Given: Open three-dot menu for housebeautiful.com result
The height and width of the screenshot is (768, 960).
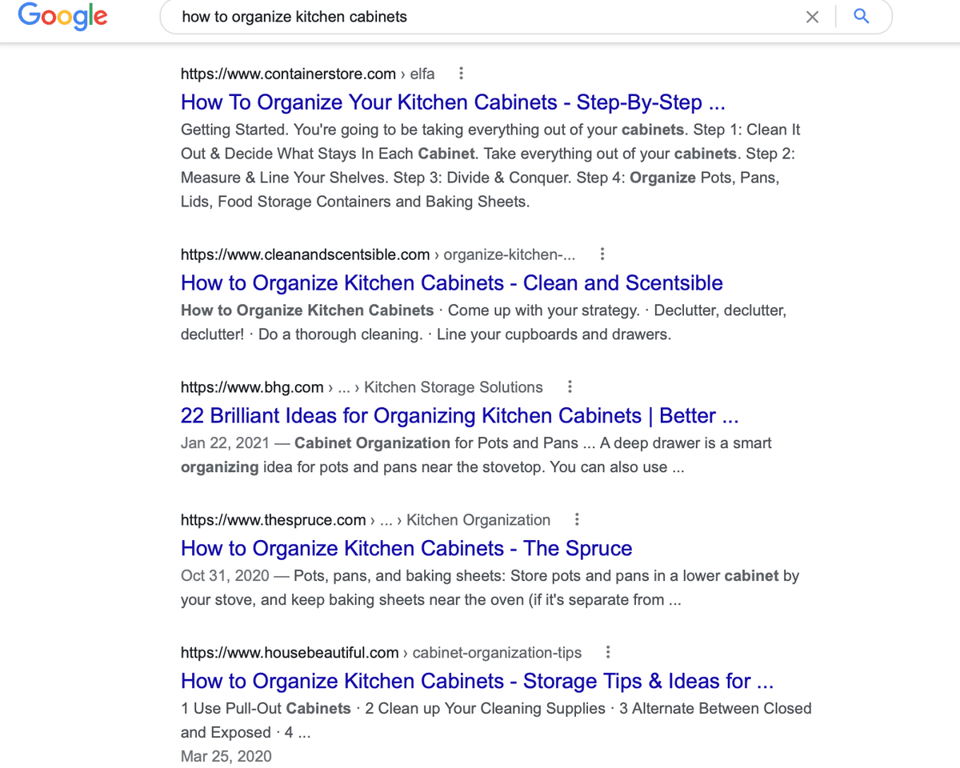Looking at the screenshot, I should coord(608,652).
